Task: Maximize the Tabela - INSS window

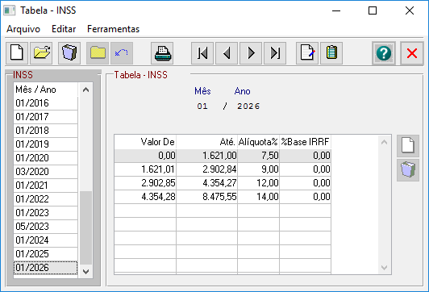Action: [x=373, y=10]
